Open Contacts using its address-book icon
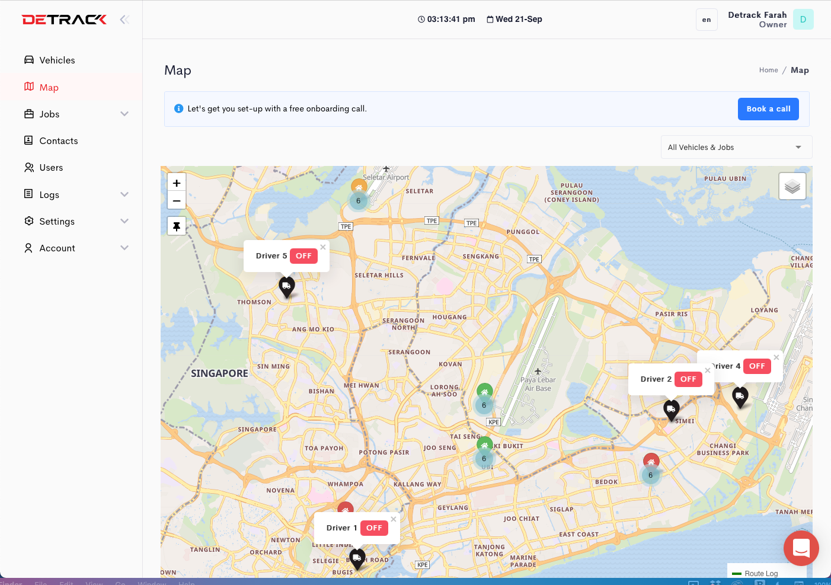The image size is (831, 585). coord(29,140)
